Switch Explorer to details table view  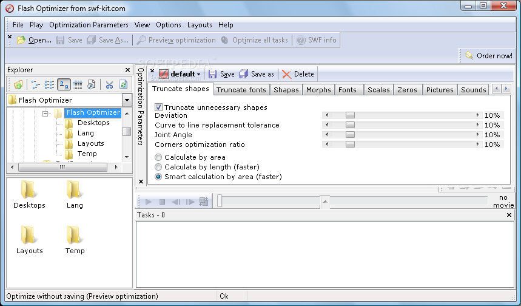pos(78,84)
